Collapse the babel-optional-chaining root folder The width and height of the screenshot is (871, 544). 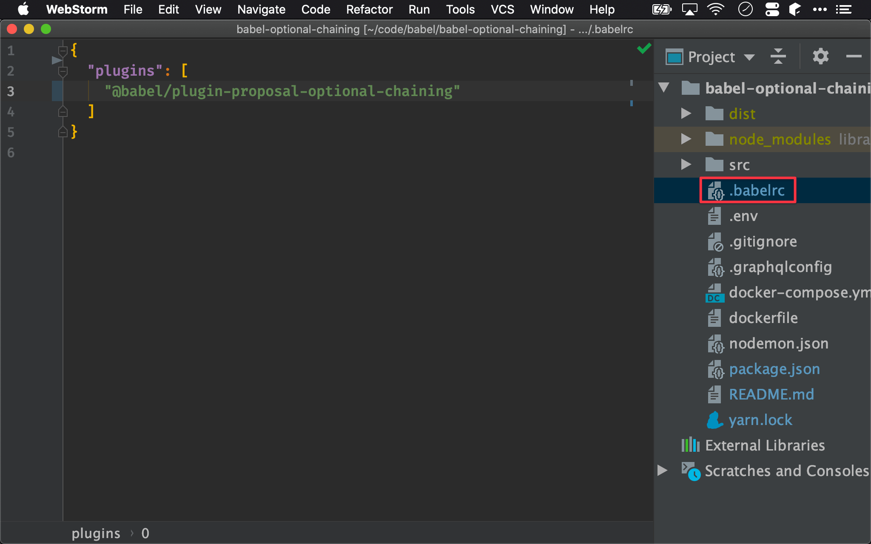[664, 88]
